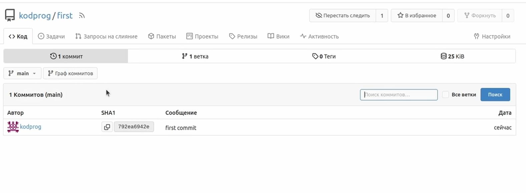Click the repository icon beside kodprog

pos(10,15)
